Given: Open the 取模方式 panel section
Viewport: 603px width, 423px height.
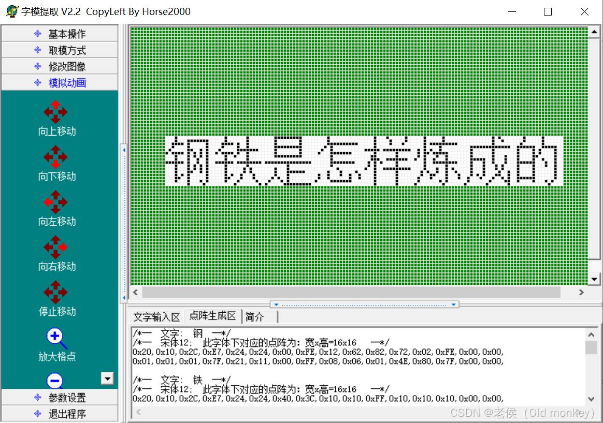Looking at the screenshot, I should (x=60, y=50).
